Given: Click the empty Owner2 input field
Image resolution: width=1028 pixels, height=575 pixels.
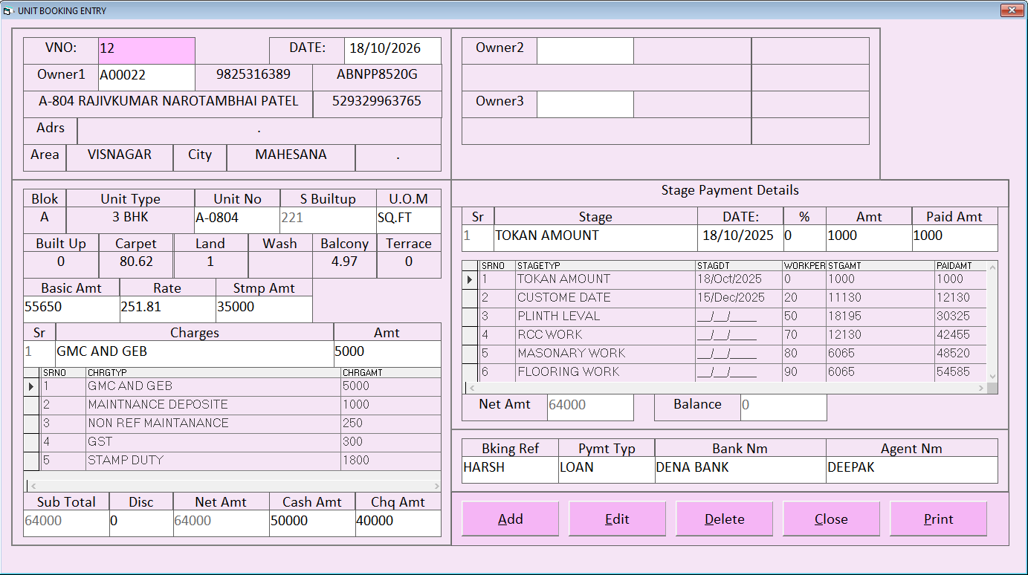Looking at the screenshot, I should [x=585, y=51].
